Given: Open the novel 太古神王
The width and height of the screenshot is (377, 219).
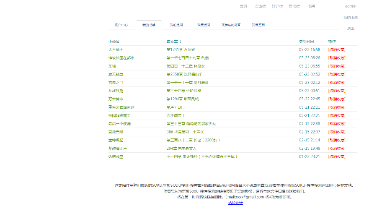Looking at the screenshot, I should pyautogui.click(x=116, y=50).
